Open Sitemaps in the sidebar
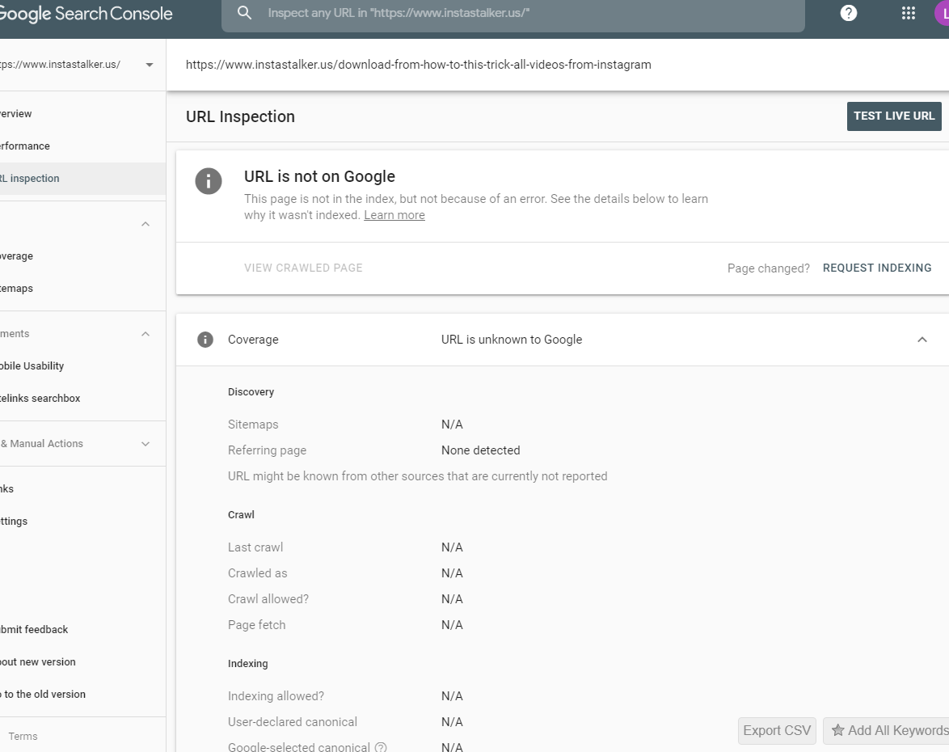 pyautogui.click(x=82, y=288)
